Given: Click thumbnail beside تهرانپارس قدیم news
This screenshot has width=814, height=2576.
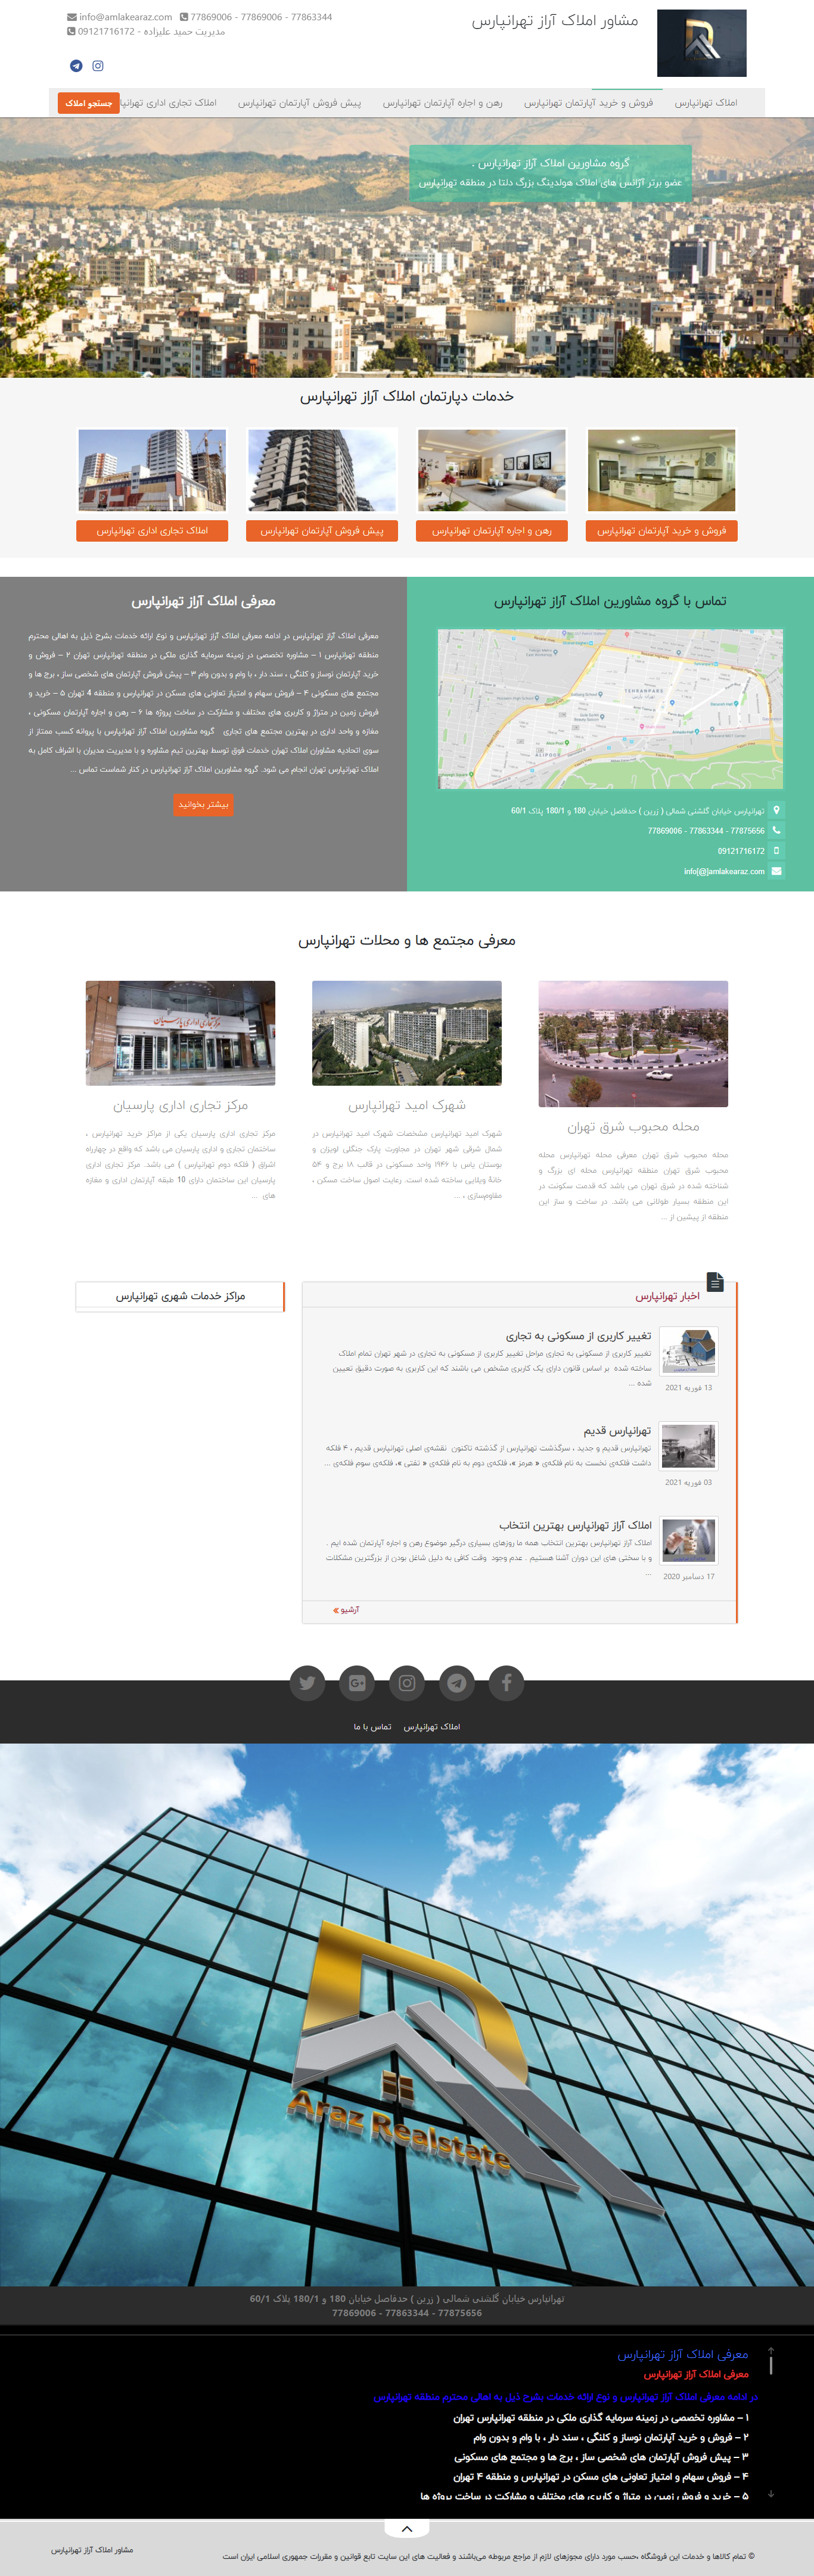Looking at the screenshot, I should click(689, 1446).
